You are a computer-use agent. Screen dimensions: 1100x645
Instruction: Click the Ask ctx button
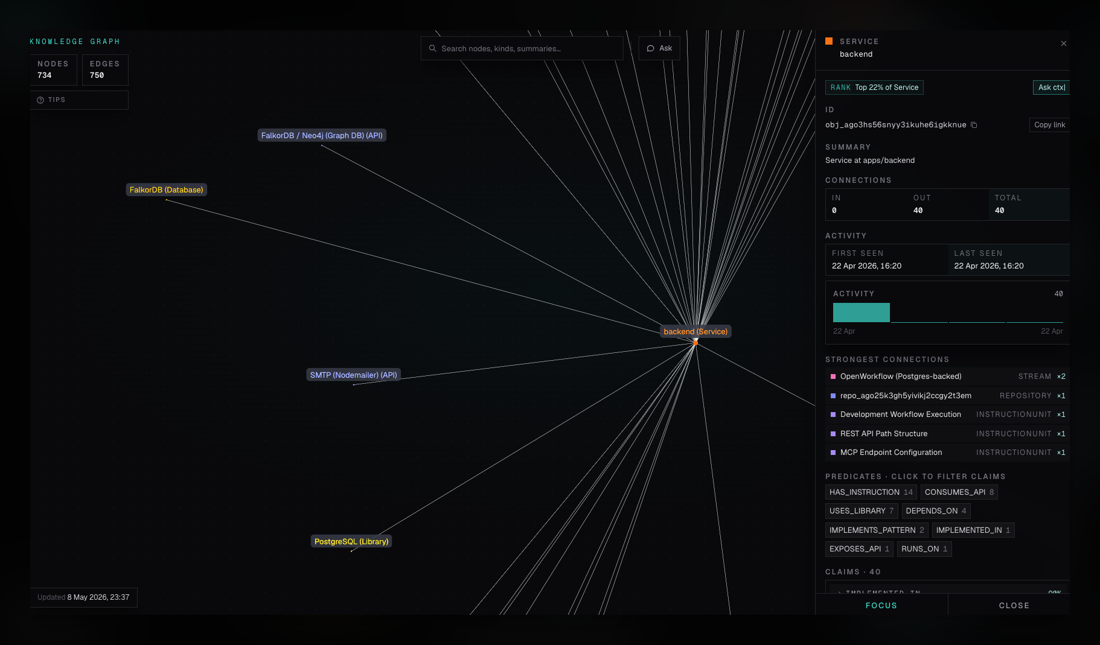1051,87
